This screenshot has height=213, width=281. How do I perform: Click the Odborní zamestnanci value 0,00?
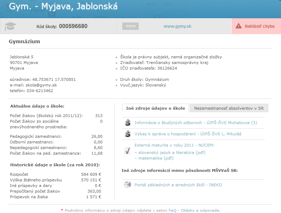click(x=98, y=142)
